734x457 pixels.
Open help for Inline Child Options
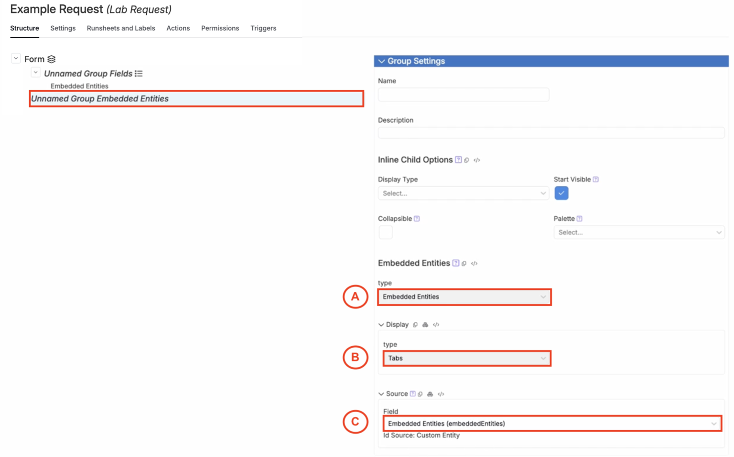pos(458,160)
